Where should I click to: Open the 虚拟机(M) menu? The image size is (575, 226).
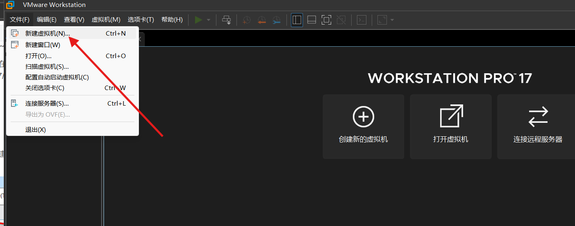pos(106,20)
